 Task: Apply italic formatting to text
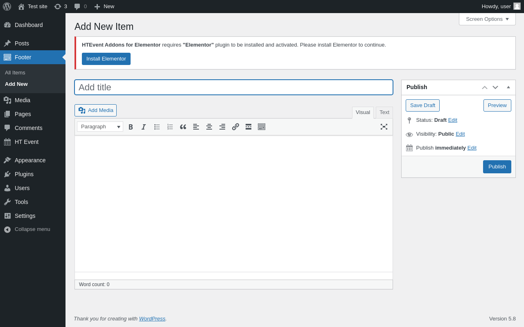tap(144, 127)
